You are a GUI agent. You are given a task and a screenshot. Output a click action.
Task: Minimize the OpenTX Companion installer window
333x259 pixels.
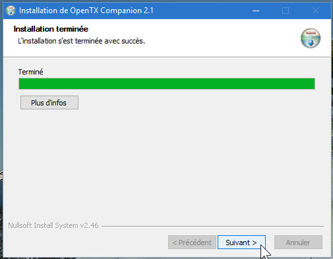click(256, 11)
